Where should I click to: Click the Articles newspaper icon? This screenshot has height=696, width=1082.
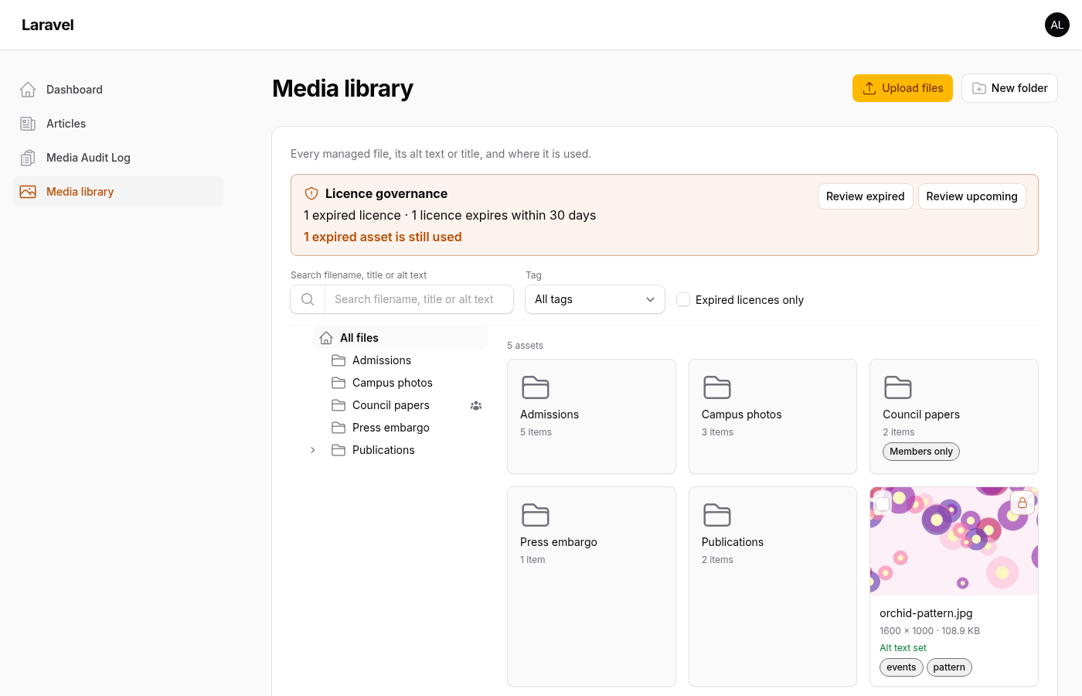click(28, 124)
